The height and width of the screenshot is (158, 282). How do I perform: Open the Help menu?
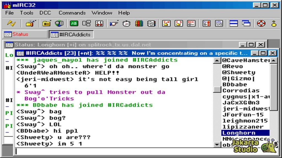[x=124, y=13]
